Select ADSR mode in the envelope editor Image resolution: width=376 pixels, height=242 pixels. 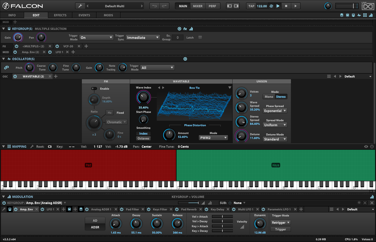[x=95, y=227]
